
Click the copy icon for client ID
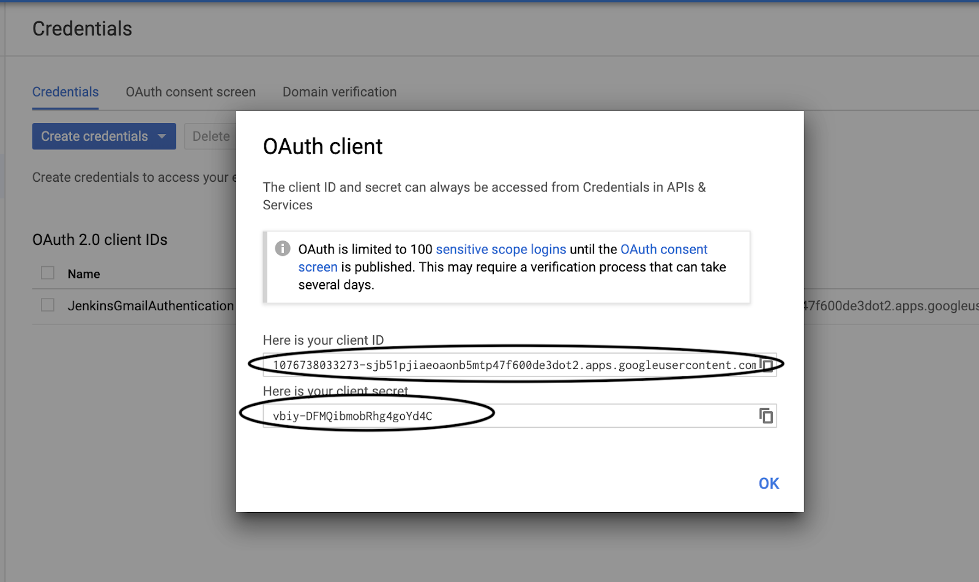[767, 365]
